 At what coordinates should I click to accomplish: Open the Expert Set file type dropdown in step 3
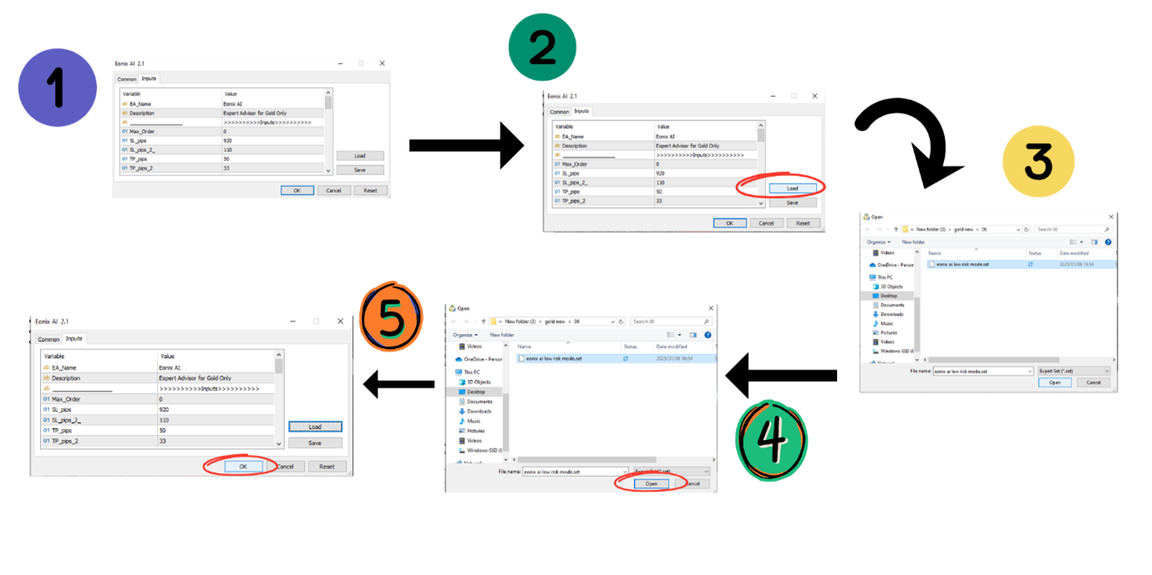tap(1073, 371)
